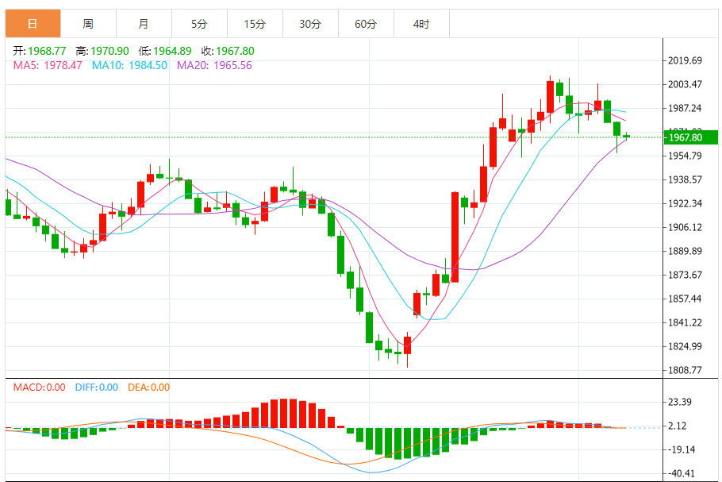The image size is (722, 482).
Task: Click the MACD:0.00 label
Action: pos(39,387)
